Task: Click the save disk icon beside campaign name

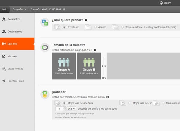Action: pos(64,9)
